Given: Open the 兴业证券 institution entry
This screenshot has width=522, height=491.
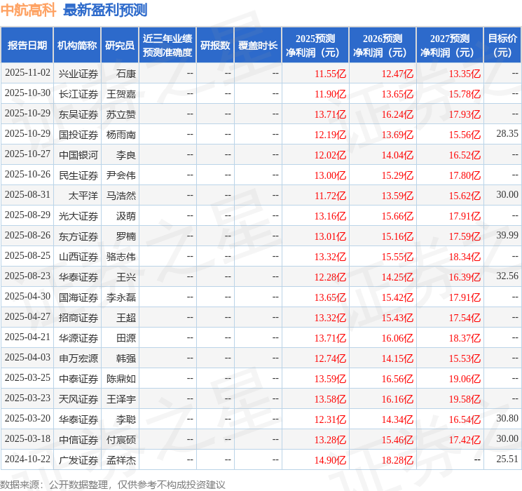Looking at the screenshot, I should [78, 74].
